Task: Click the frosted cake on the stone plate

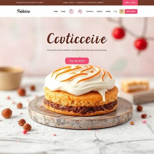Action: coord(81,90)
